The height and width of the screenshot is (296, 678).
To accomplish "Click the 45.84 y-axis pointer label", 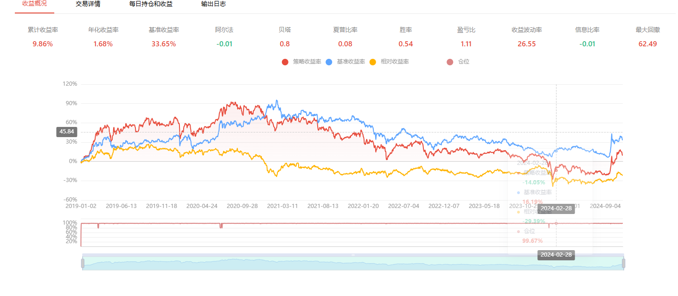I will pyautogui.click(x=65, y=132).
